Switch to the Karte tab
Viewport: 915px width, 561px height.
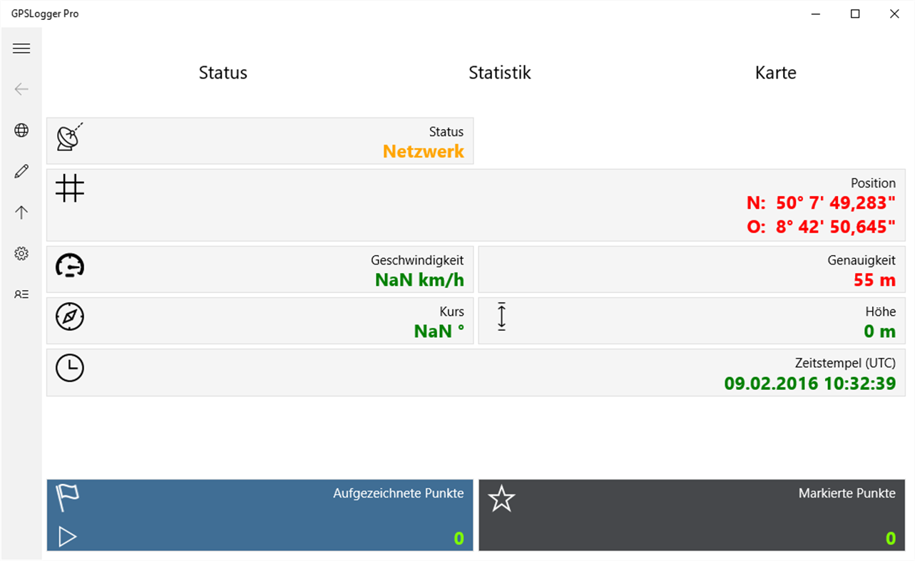(775, 73)
